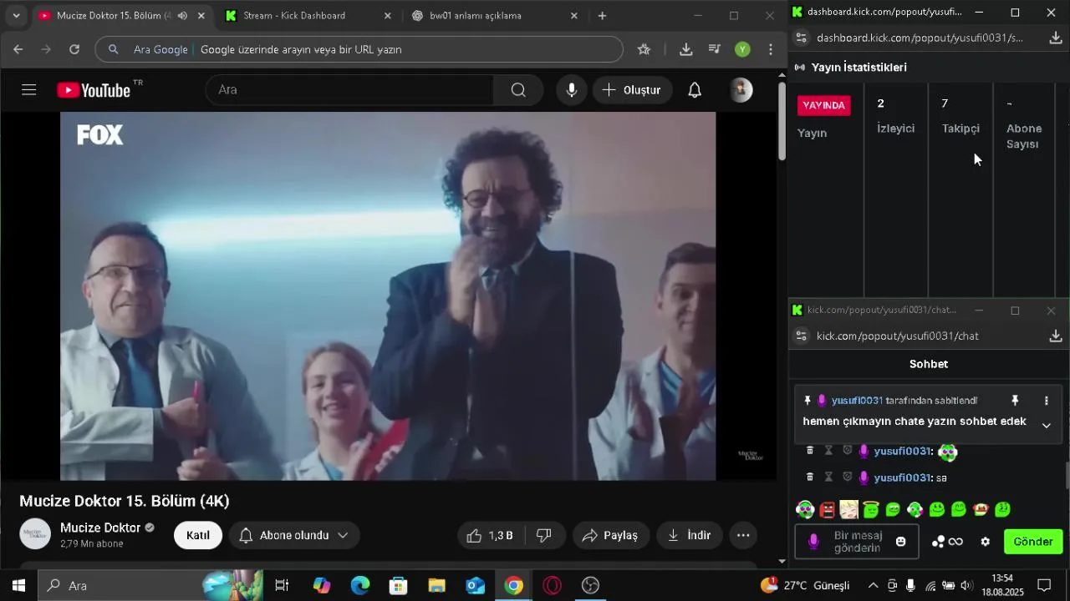Screen dimensions: 1070x601
Task: Click the YouTube page vertical scrollbar
Action: (782, 121)
